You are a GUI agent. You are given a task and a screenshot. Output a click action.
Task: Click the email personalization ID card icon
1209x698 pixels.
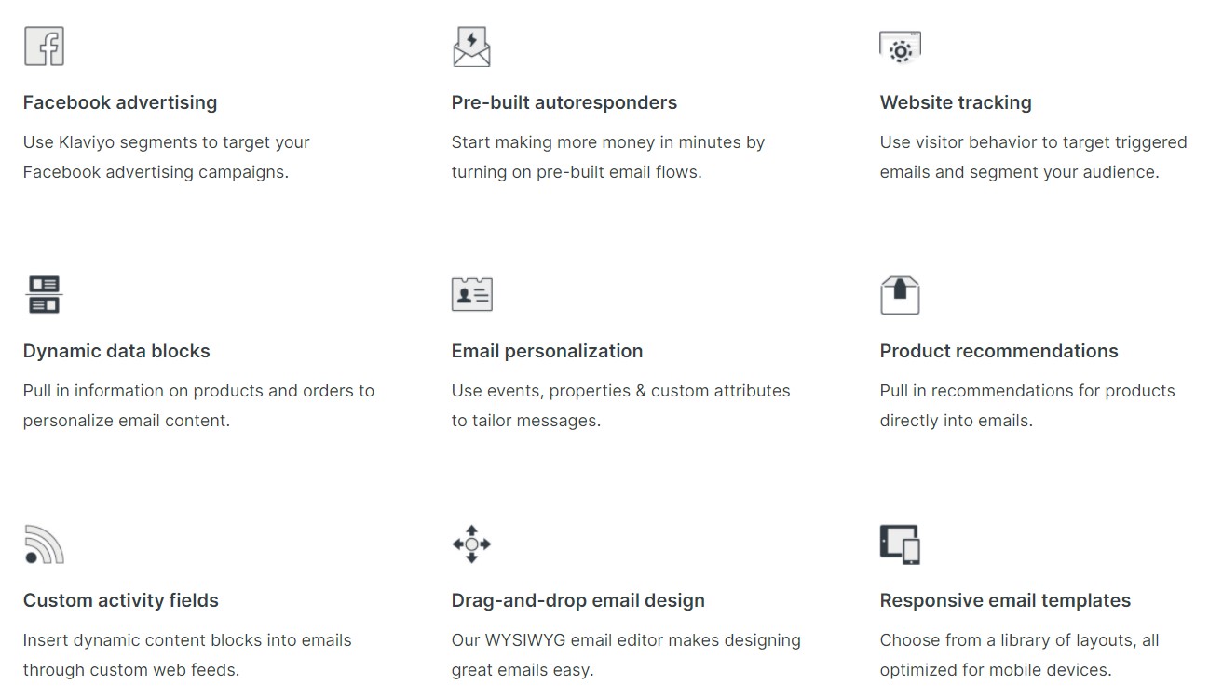(x=471, y=294)
